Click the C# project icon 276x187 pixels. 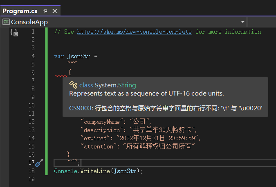(x=6, y=22)
